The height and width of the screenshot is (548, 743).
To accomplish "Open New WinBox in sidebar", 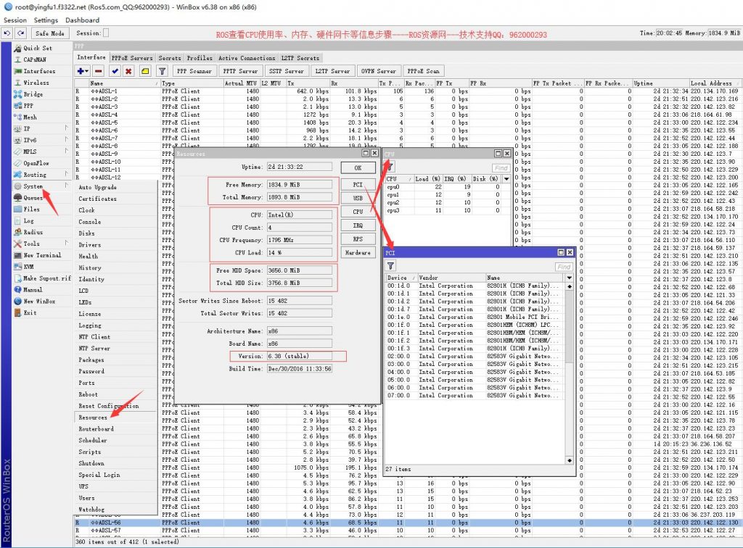I will pos(39,302).
